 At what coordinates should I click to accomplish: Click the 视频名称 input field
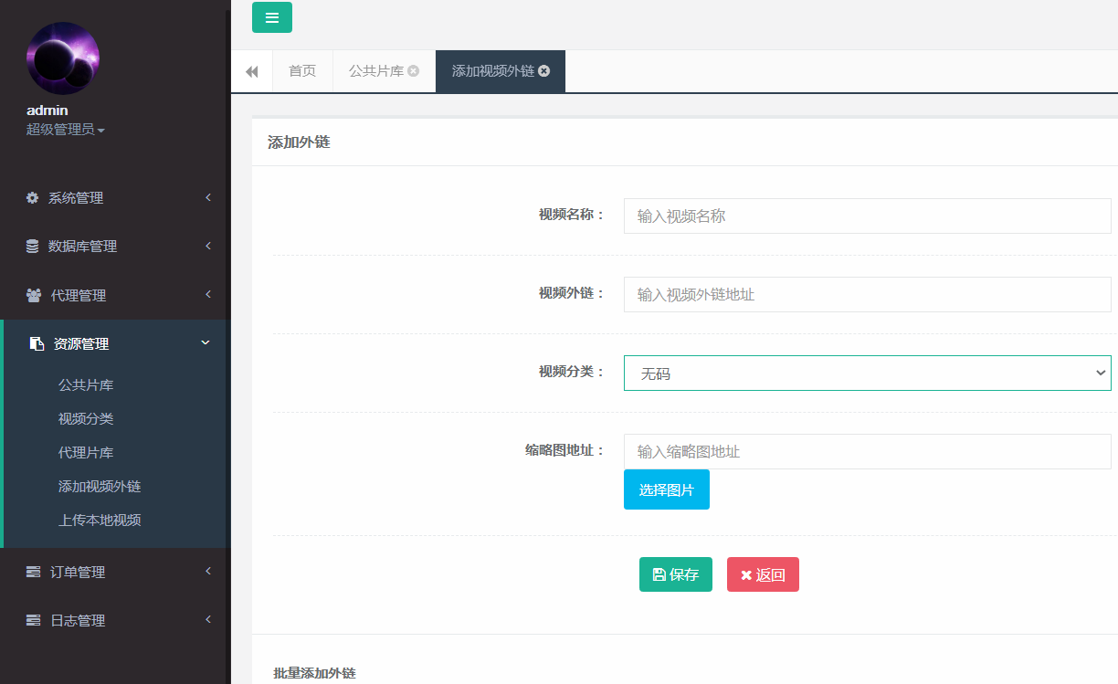866,216
